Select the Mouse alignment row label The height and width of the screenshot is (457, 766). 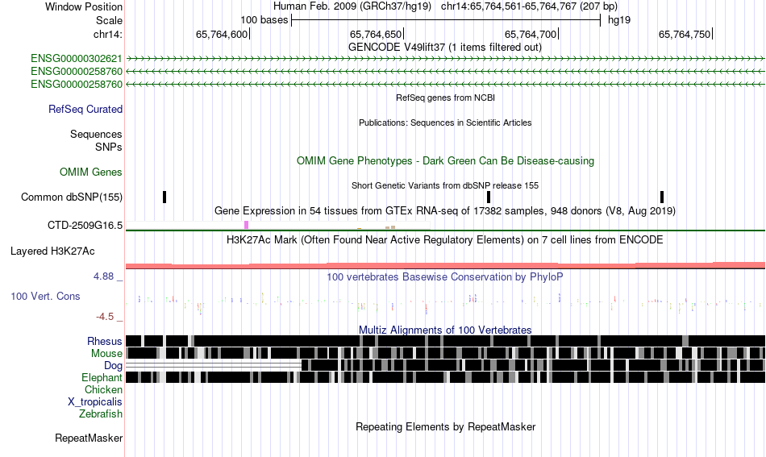tap(106, 354)
